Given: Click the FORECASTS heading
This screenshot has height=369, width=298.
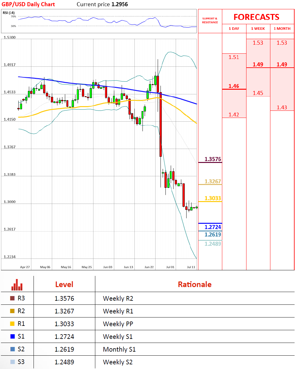Looking at the screenshot, I should (256, 17).
